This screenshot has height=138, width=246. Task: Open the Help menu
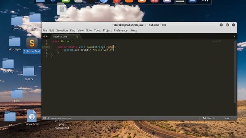134,30
